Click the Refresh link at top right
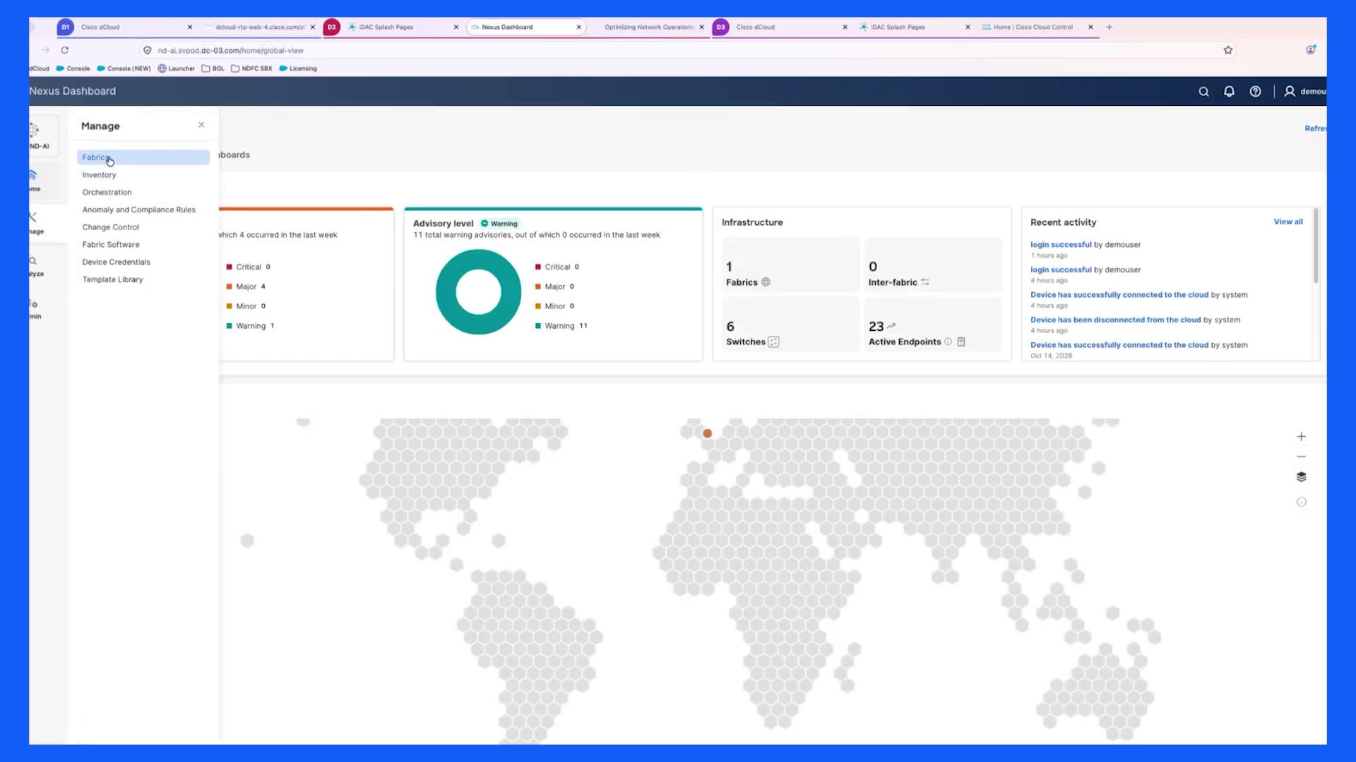The height and width of the screenshot is (762, 1356). tap(1315, 128)
